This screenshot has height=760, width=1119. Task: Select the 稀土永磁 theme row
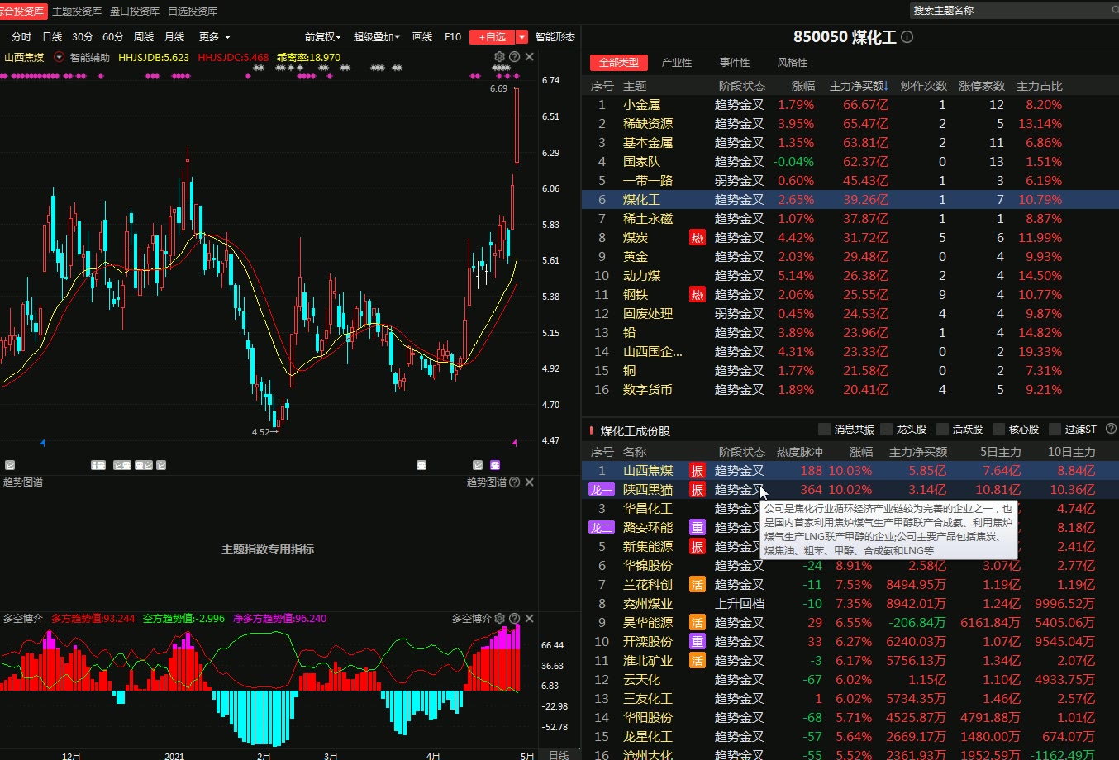click(850, 219)
